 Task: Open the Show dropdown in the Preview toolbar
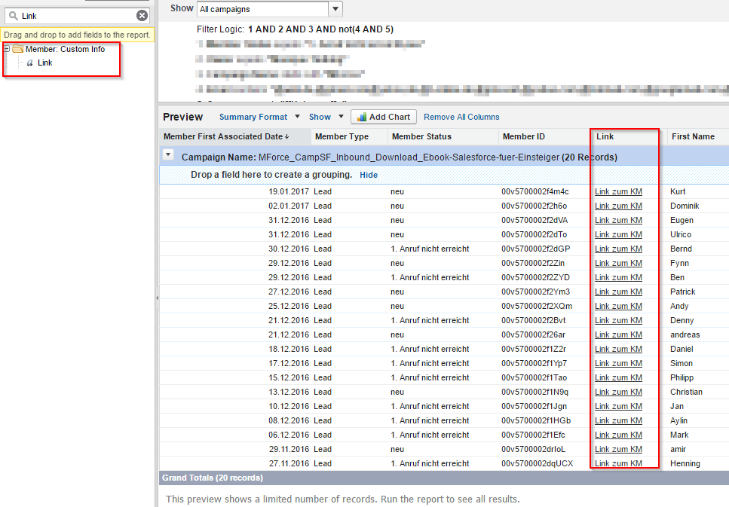326,117
